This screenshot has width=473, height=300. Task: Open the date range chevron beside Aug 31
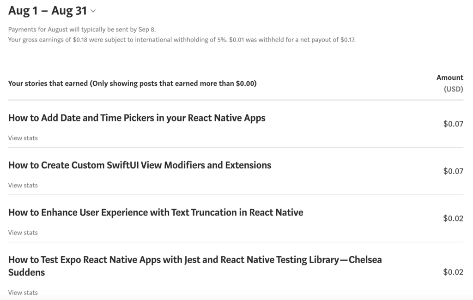(93, 11)
